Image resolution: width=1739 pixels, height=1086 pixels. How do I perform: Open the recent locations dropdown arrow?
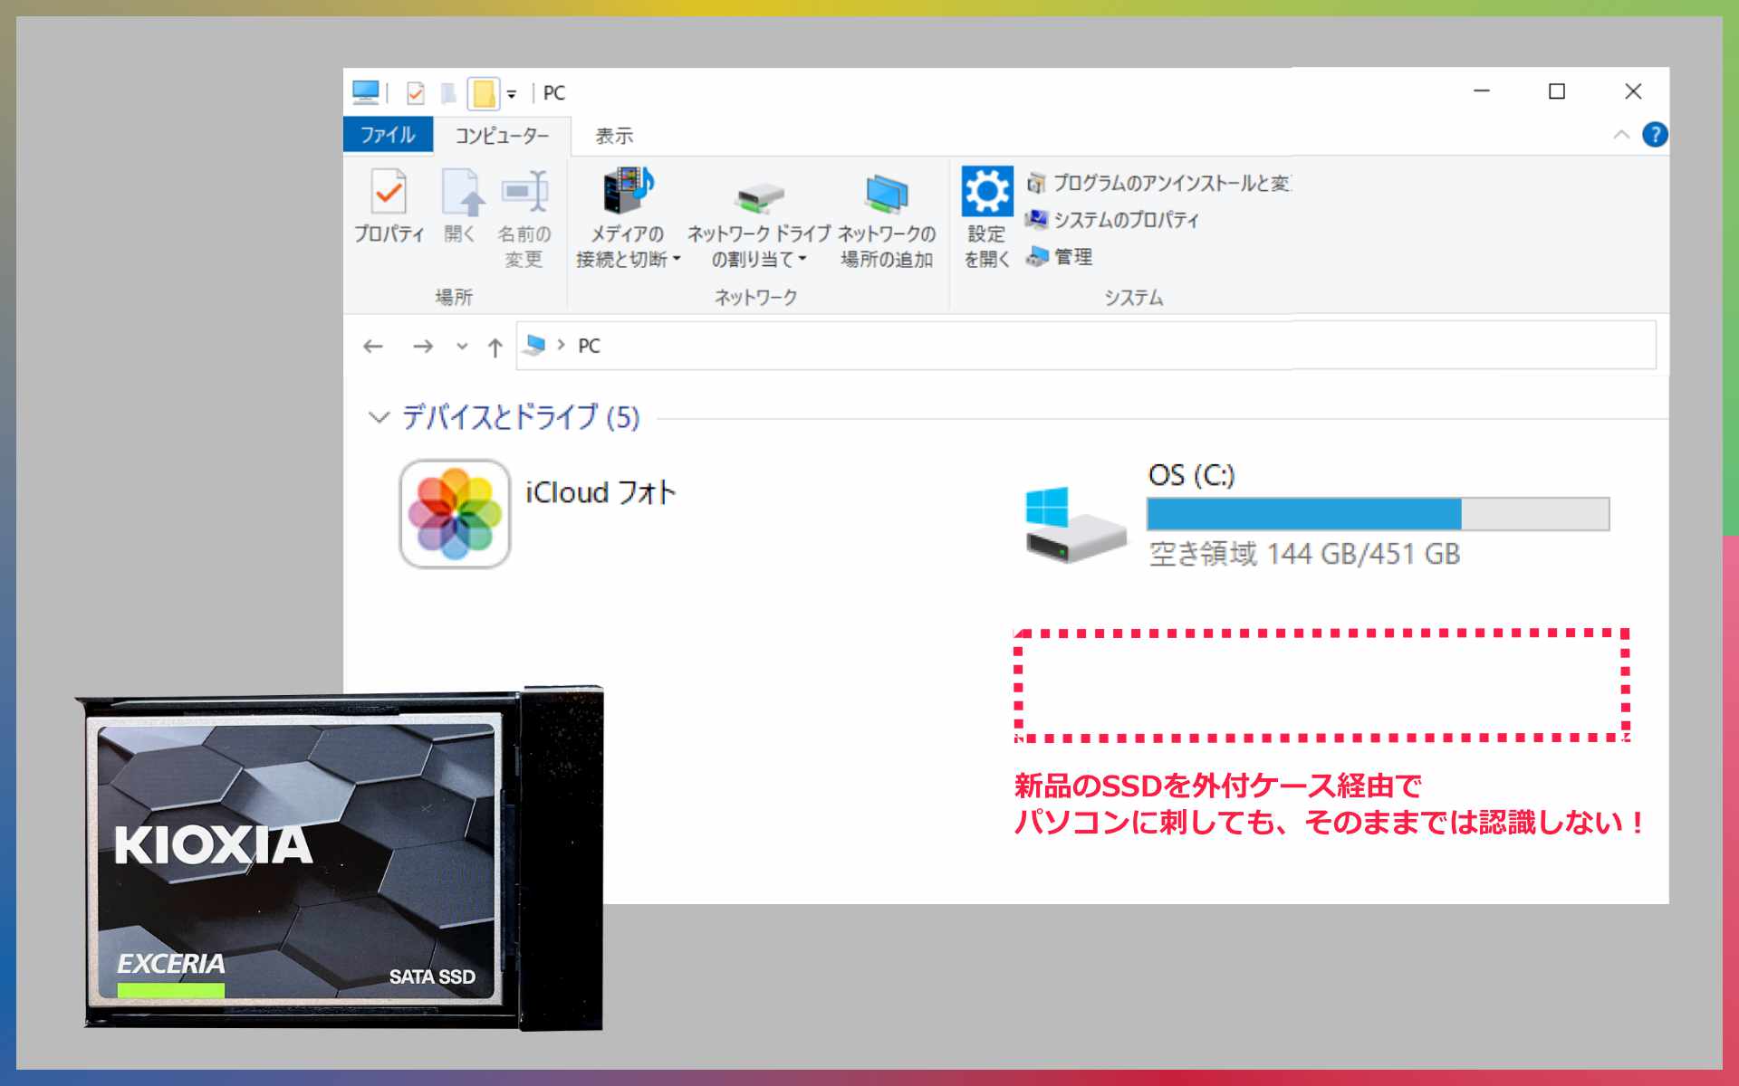point(462,347)
